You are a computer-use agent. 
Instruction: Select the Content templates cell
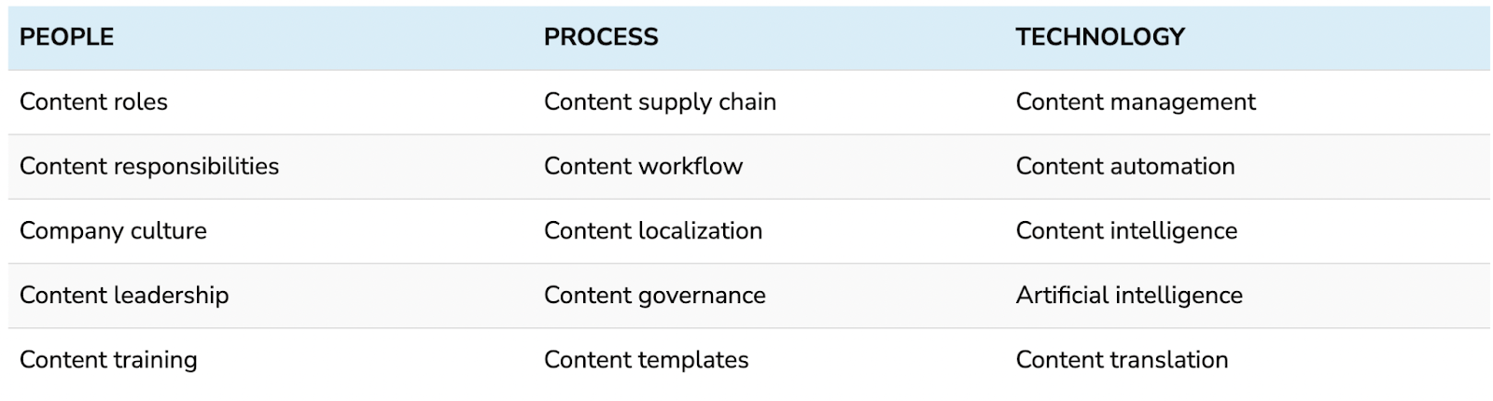(646, 360)
